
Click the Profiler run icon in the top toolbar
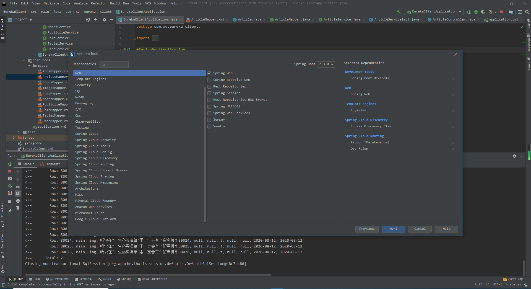click(x=490, y=12)
